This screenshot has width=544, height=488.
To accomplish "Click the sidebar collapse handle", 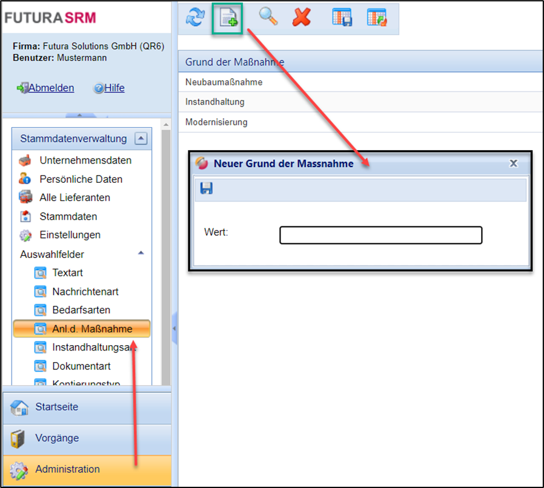I will pos(174,328).
